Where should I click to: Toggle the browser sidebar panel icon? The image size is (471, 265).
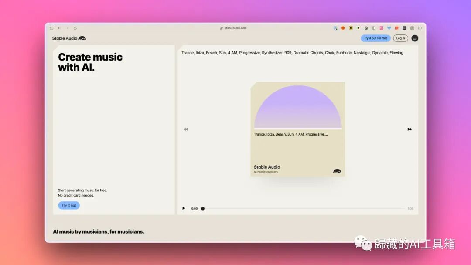click(x=51, y=28)
